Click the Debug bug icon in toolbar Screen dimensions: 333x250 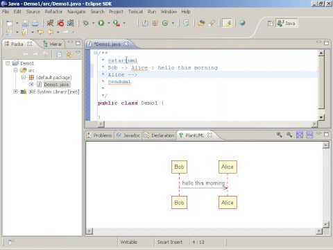(86, 23)
